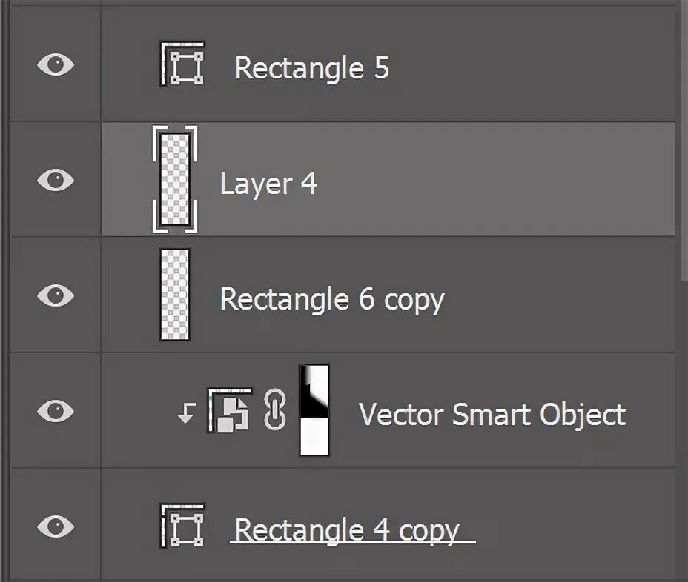Click the Rectangle 5 shape layer icon
688x582 pixels.
[x=182, y=64]
